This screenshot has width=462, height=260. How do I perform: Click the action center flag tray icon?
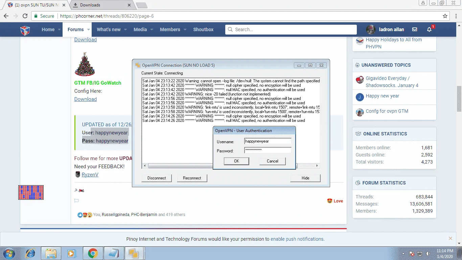412,254
